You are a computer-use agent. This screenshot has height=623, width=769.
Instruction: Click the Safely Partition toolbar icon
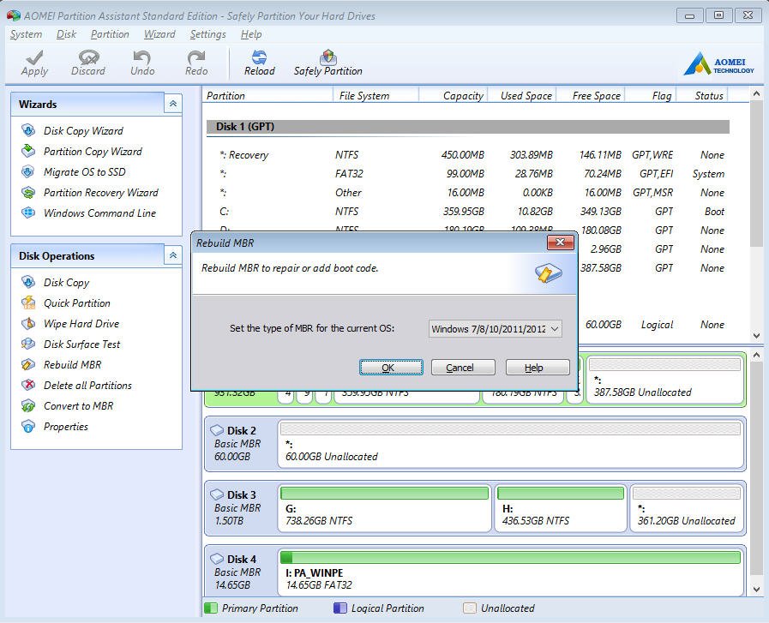pos(327,58)
